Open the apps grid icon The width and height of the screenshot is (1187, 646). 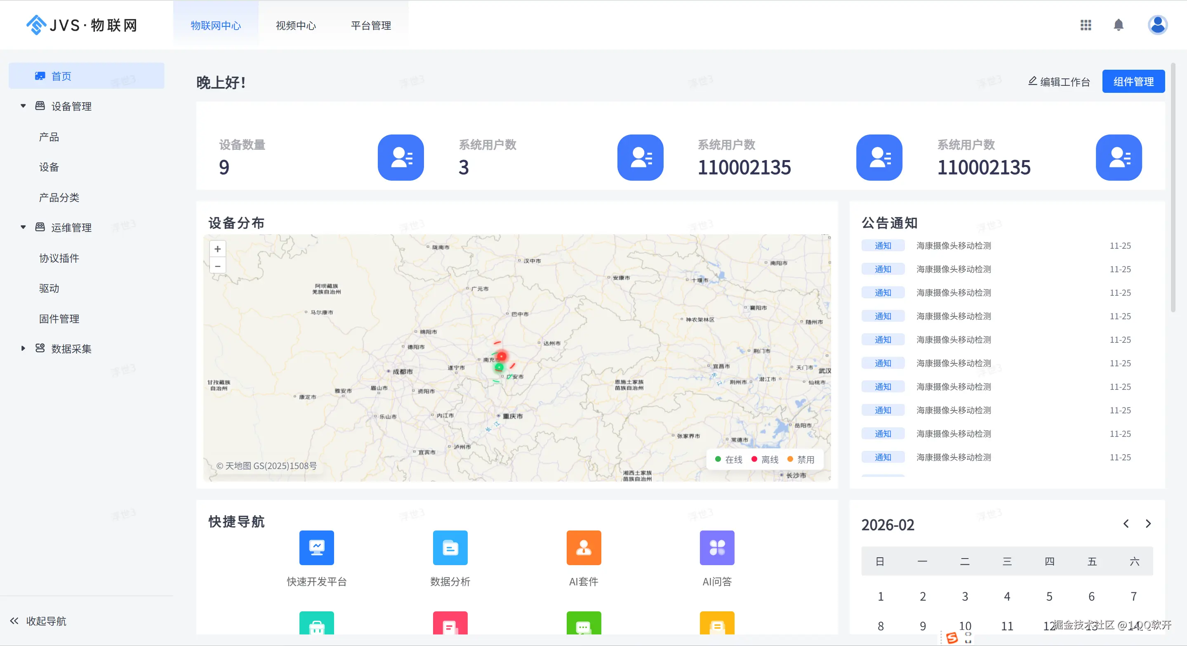1085,25
